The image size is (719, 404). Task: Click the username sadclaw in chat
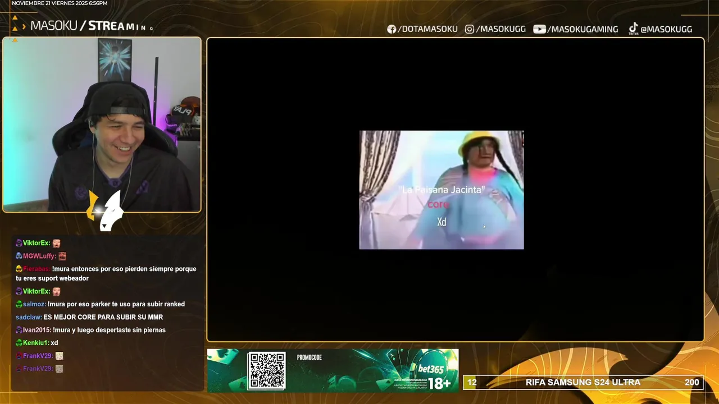[29, 317]
